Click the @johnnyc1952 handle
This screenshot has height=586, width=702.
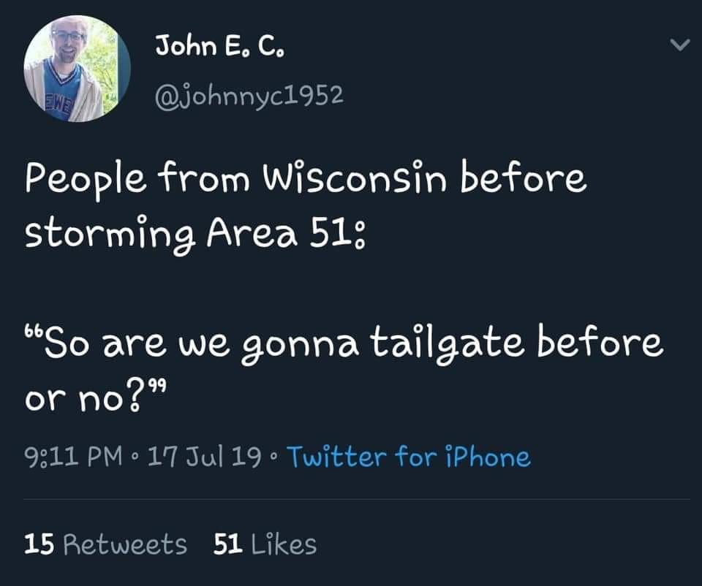click(x=249, y=95)
